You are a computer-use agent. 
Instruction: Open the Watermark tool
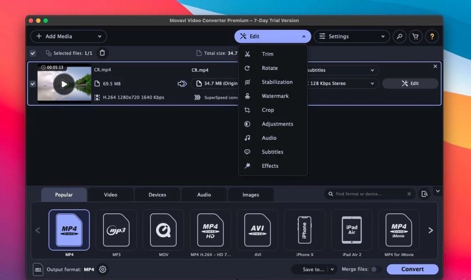coord(275,96)
